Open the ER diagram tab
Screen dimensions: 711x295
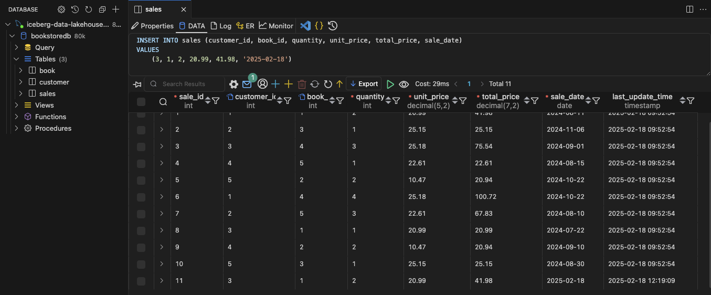coord(245,26)
